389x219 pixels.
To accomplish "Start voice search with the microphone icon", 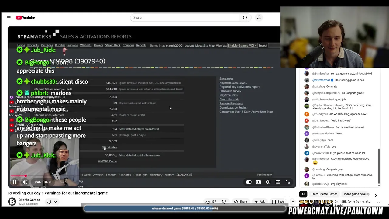I will pos(259,18).
